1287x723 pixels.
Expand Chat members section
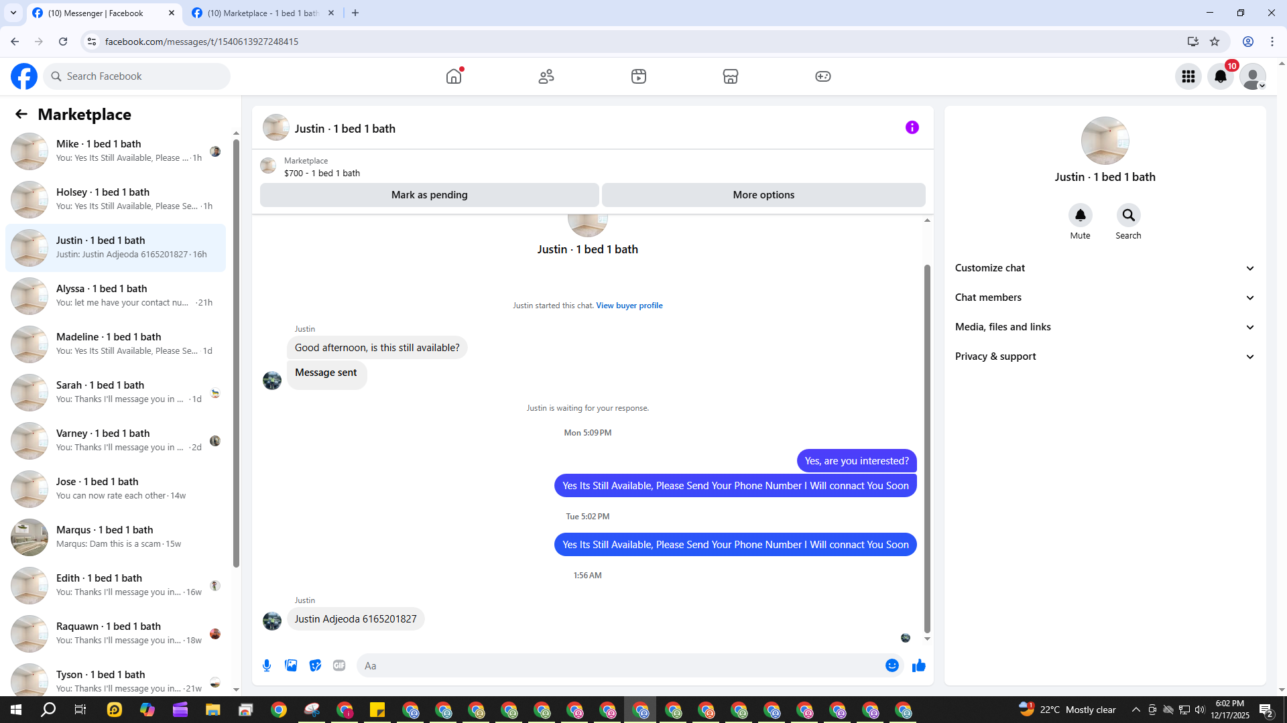click(x=1105, y=298)
